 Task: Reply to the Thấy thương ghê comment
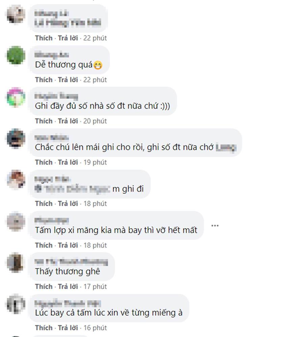[x=68, y=286]
